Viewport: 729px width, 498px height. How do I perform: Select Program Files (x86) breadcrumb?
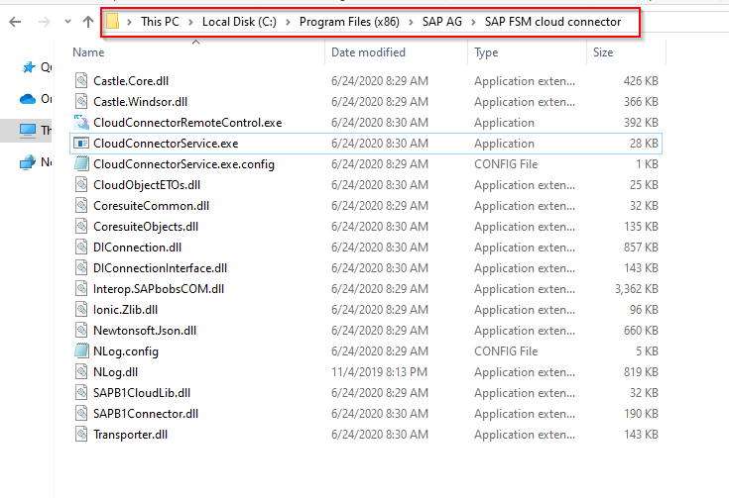click(349, 22)
